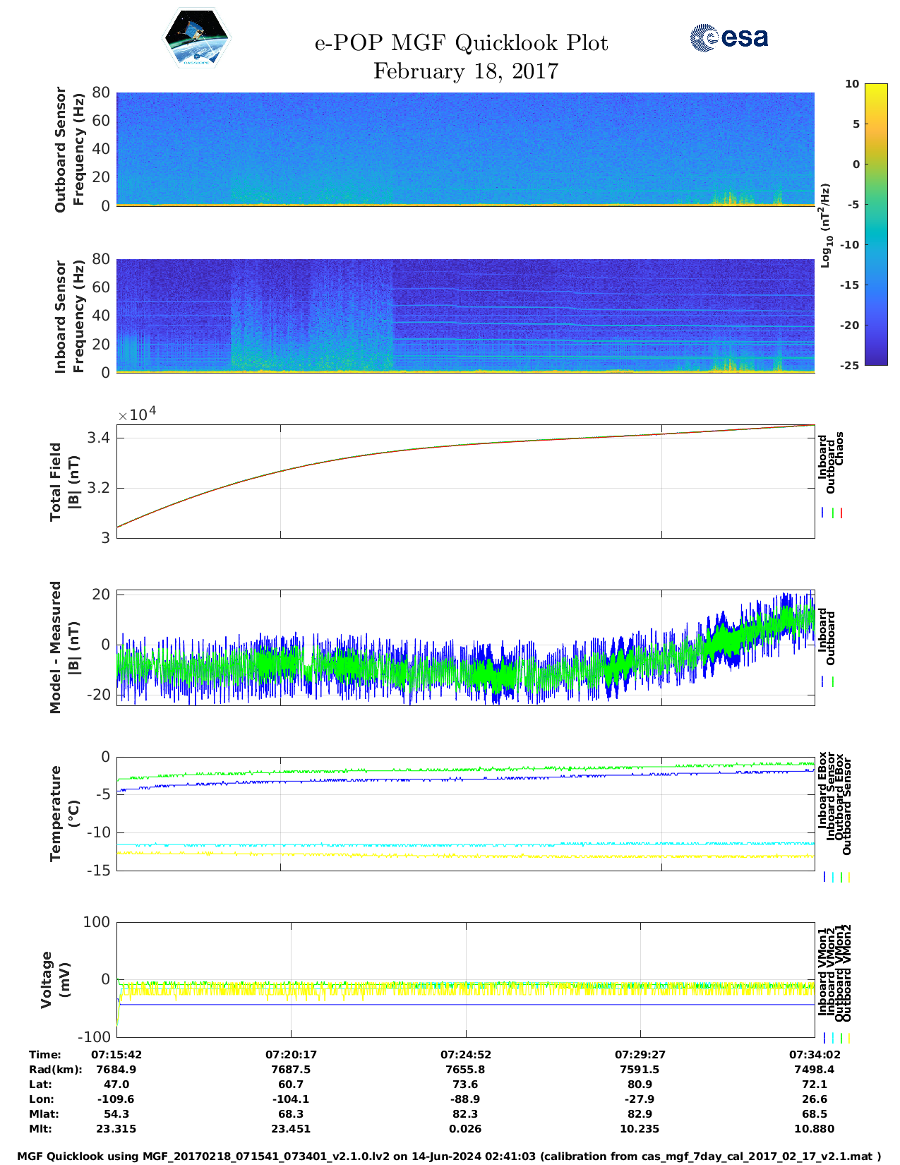The image size is (900, 1165).
Task: Click the e-POP MGF Quicklook Plot title
Action: click(461, 43)
